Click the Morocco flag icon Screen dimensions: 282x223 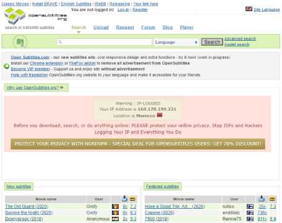click(160, 115)
